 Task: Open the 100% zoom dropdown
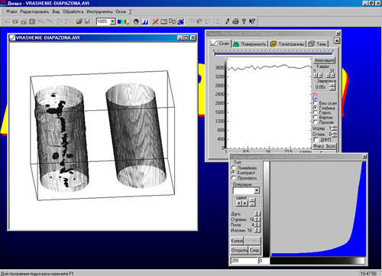tap(112, 21)
